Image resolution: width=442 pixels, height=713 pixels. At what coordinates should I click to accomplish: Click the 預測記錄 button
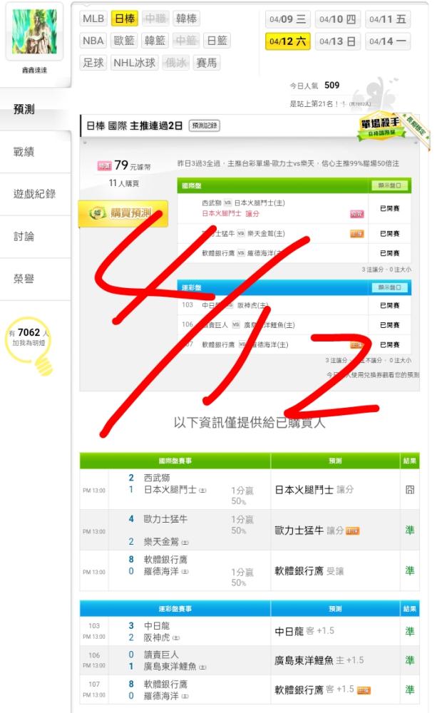coord(204,125)
